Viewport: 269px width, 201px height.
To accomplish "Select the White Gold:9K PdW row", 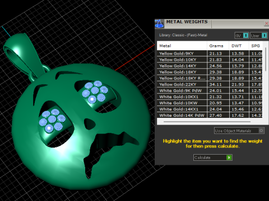I will [x=210, y=90].
